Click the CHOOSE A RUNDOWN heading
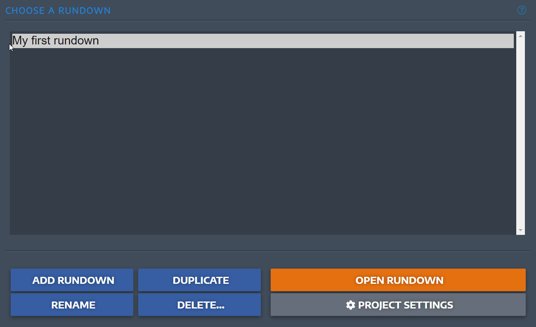Viewport: 536px width, 327px height. tap(58, 10)
